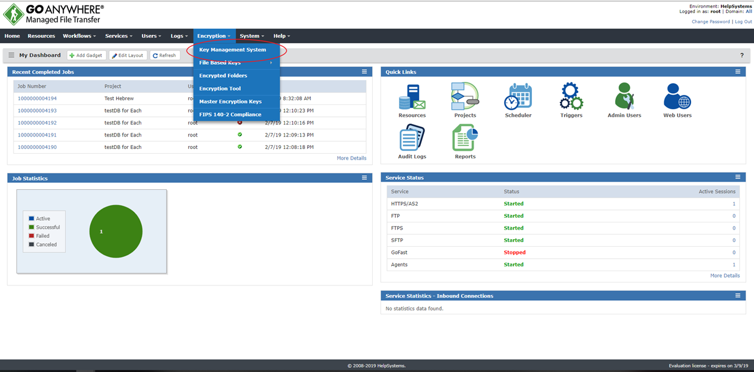Click the Stopped status for GoFast
Viewport: 754px width, 372px height.
pyautogui.click(x=515, y=252)
